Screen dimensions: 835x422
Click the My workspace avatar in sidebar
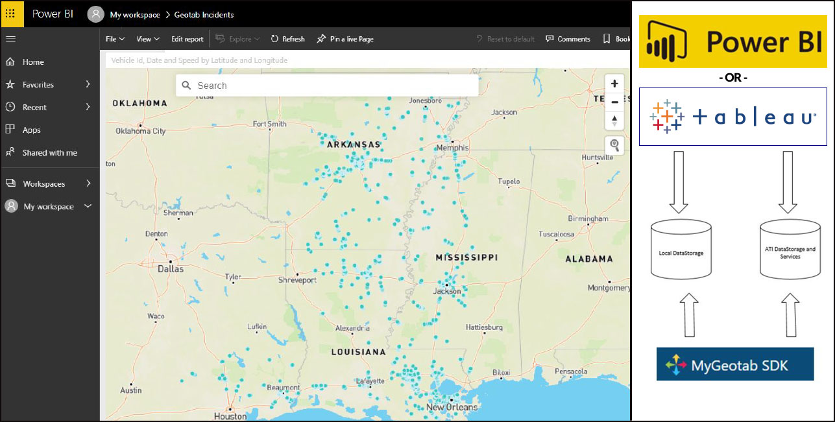click(12, 206)
